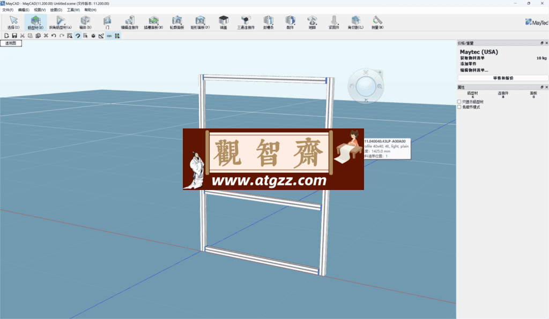Pick the 插槽面板 slot panel tool
Image resolution: width=549 pixels, height=319 pixels.
pos(153,22)
